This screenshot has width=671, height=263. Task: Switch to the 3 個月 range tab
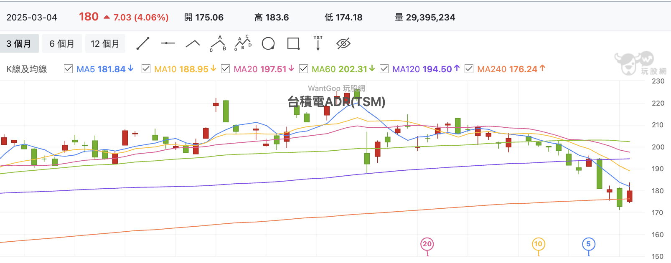(19, 43)
